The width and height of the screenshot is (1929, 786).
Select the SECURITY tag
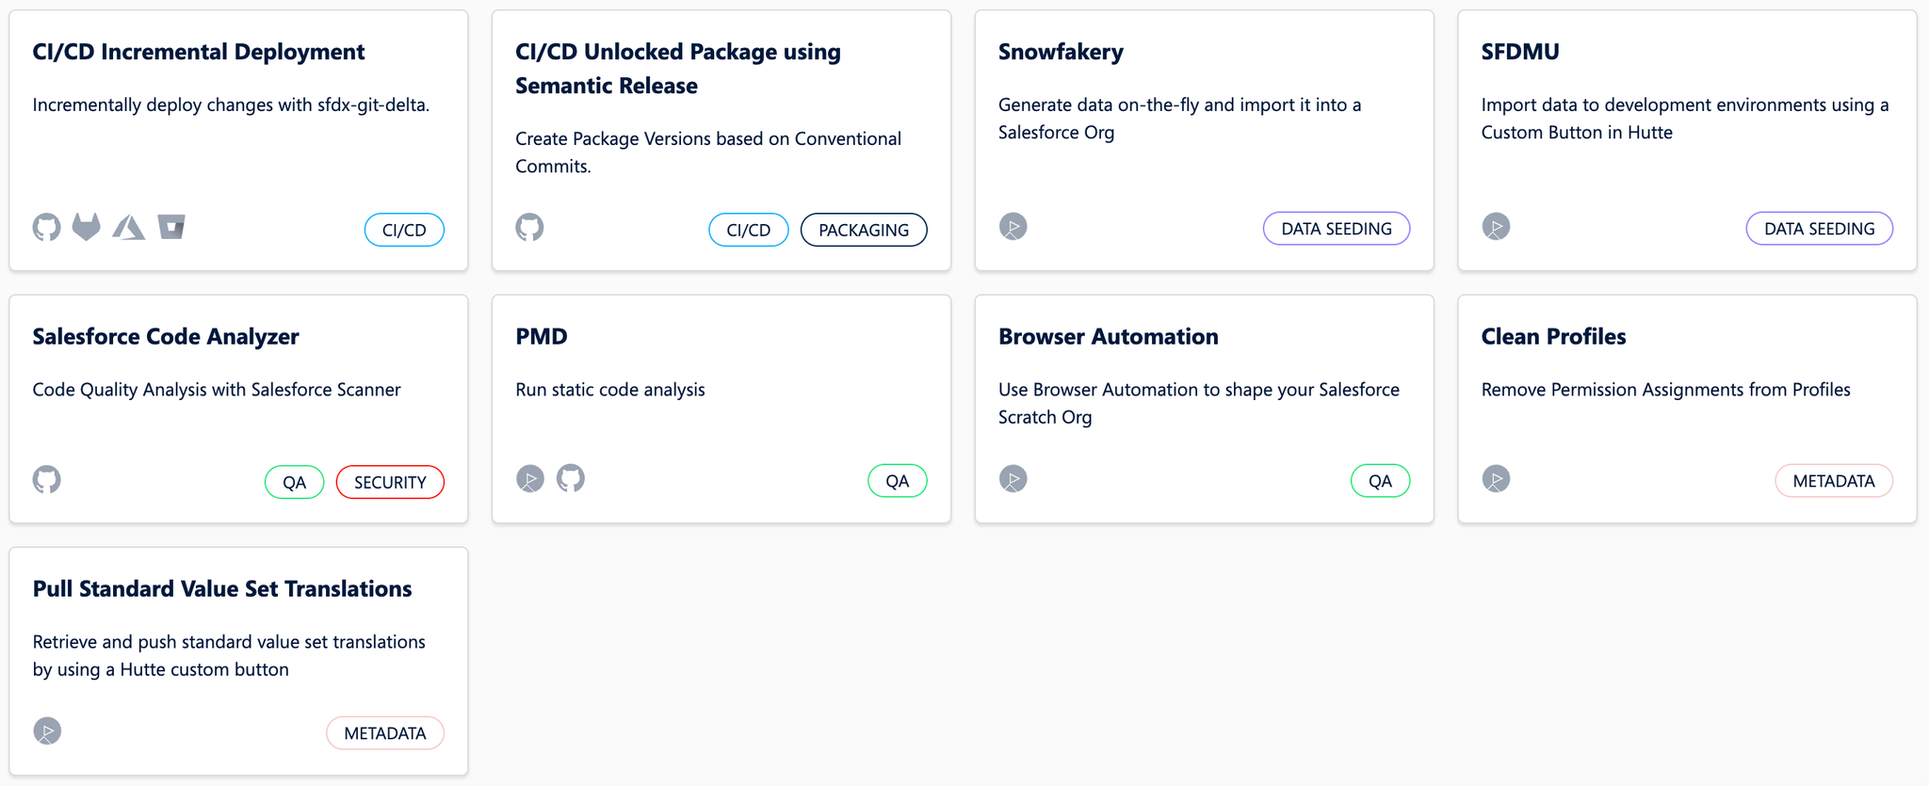tap(390, 482)
